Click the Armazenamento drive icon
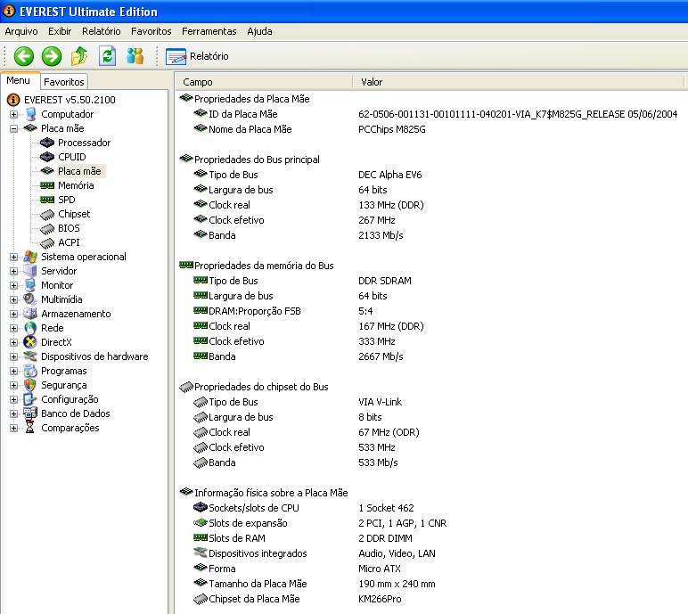Screen dimensions: 688x614 (x=30, y=314)
